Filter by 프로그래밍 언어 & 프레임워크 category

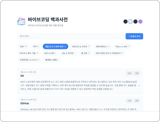[x=109, y=53]
